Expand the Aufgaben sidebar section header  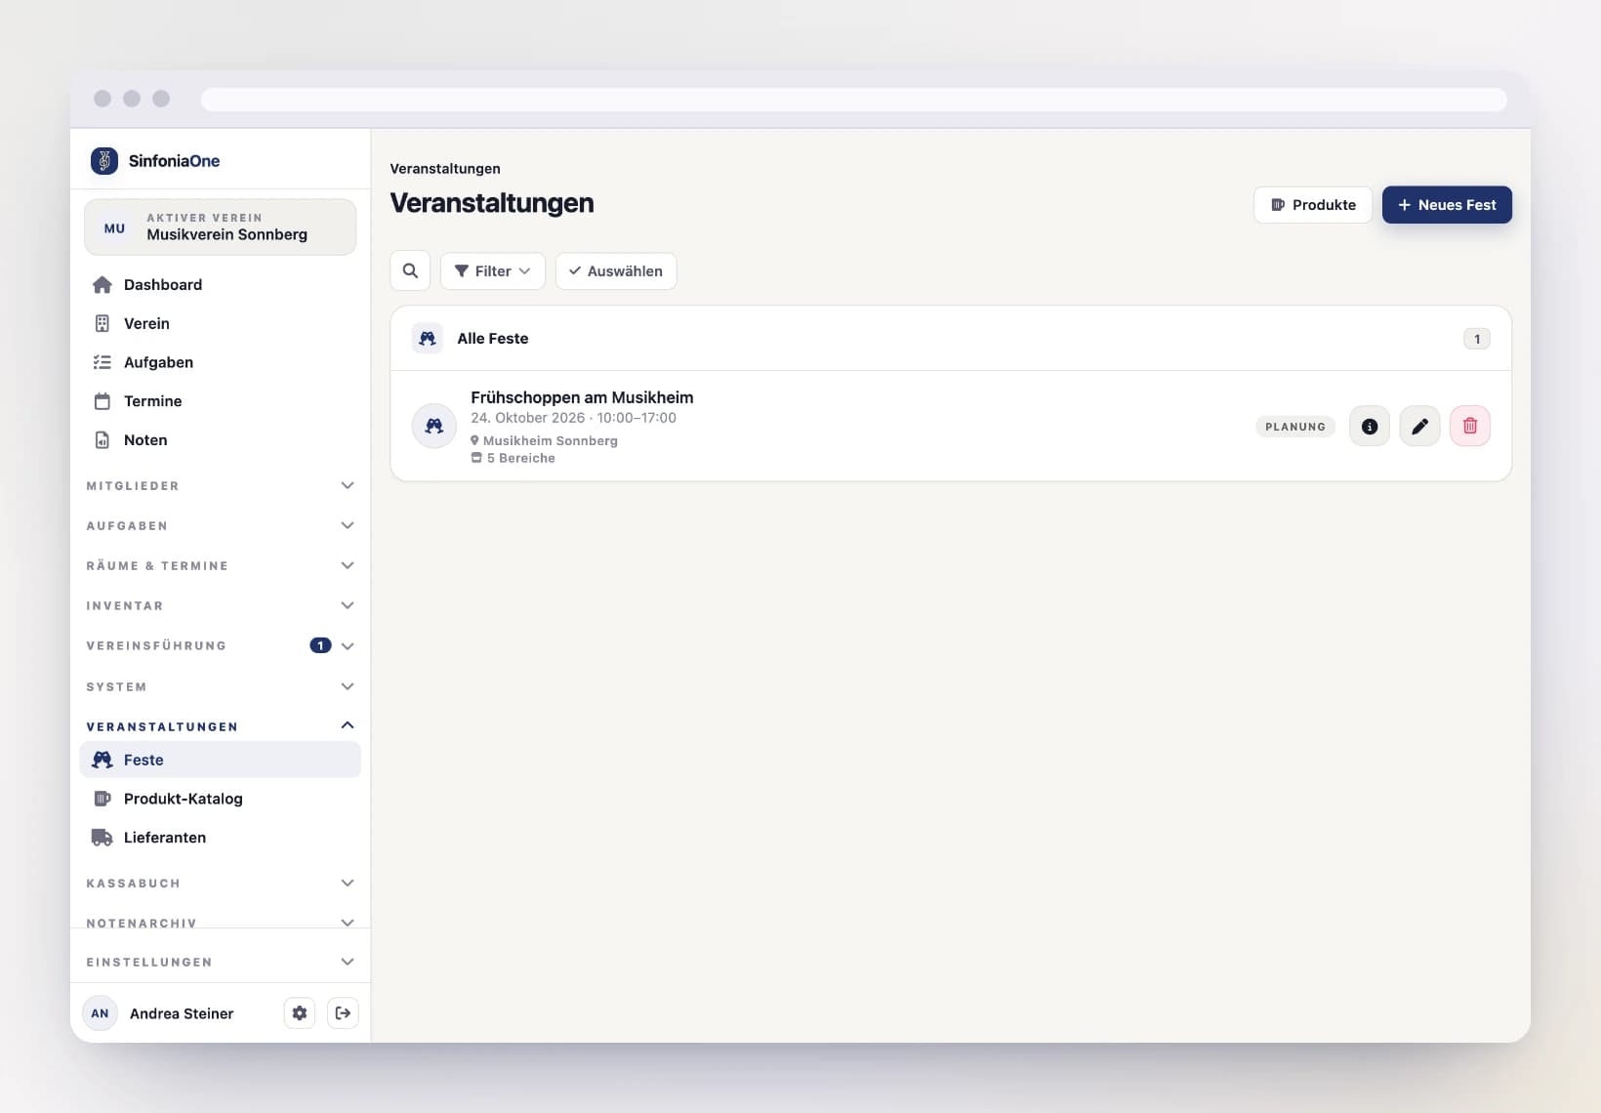tap(220, 526)
